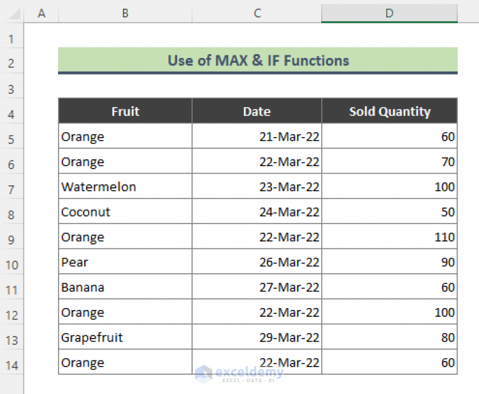Click the Fruit header cell

[x=125, y=111]
